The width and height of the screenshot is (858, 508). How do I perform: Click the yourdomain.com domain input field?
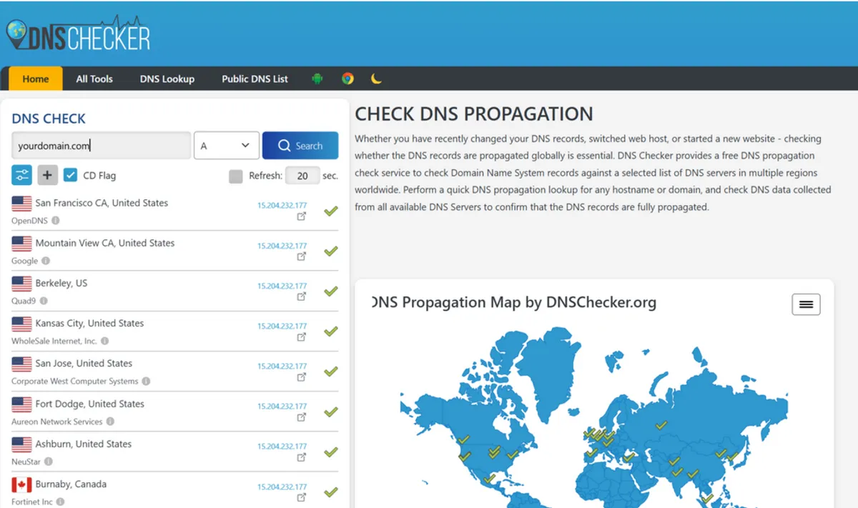[x=100, y=144]
